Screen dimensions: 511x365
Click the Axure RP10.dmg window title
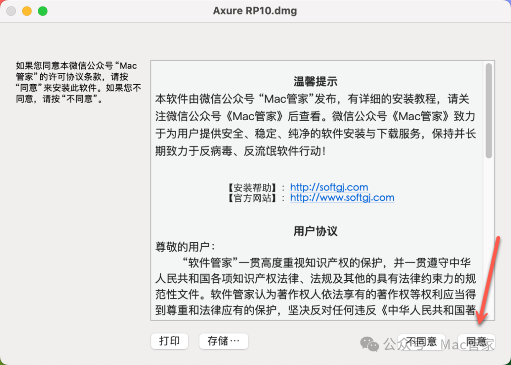(255, 11)
